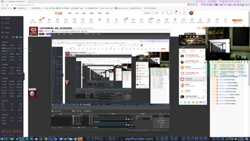Open the QQ game controller icon at bottom
The height and width of the screenshot is (141, 250).
201,102
